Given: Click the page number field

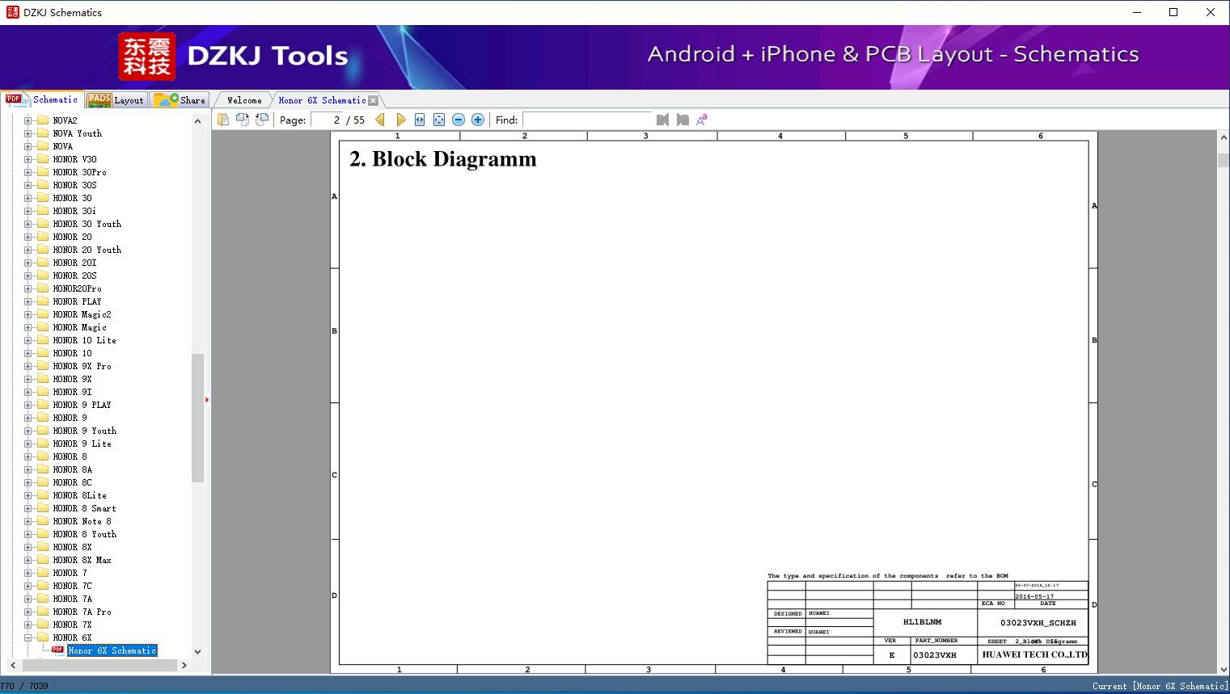Looking at the screenshot, I should (328, 120).
